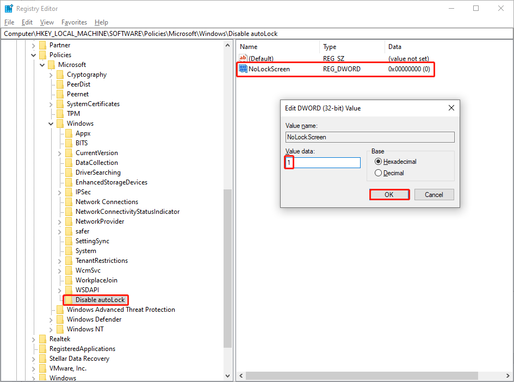
Task: Click the NoLockScreen DWORD value icon
Action: point(243,69)
